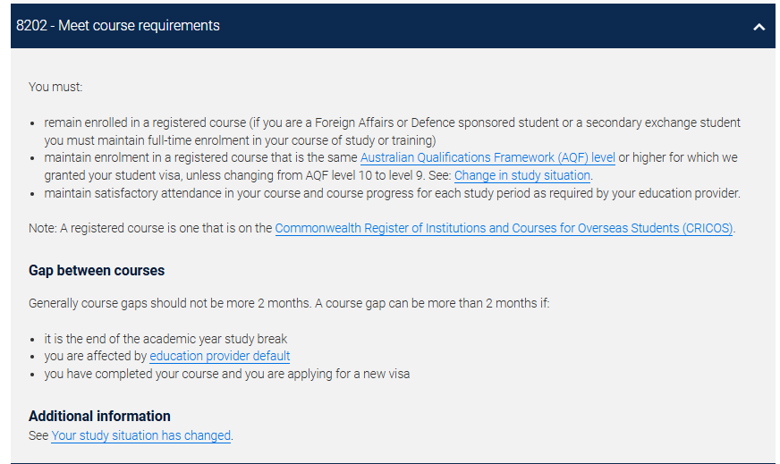Click the 'you must maintain full-time enrolment' line
Screen dimensions: 780x464
239,140
